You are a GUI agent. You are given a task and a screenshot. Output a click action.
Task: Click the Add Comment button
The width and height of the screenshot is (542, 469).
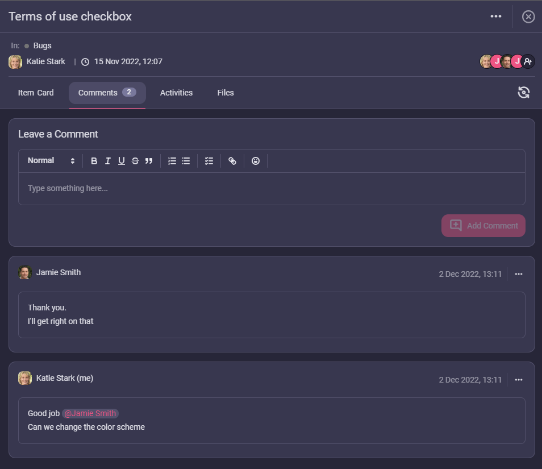[483, 226]
